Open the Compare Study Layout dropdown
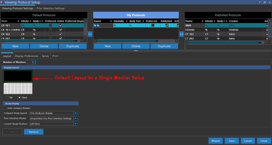272x145 pixels. (76, 113)
